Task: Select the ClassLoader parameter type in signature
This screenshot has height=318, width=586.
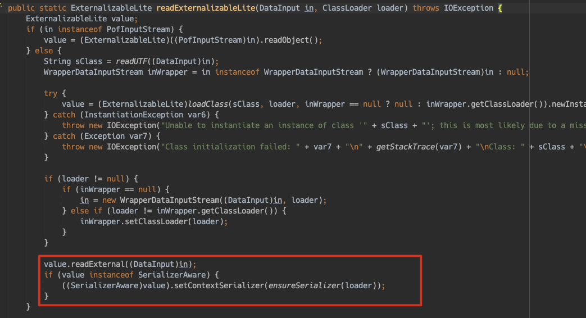Action: coord(347,8)
